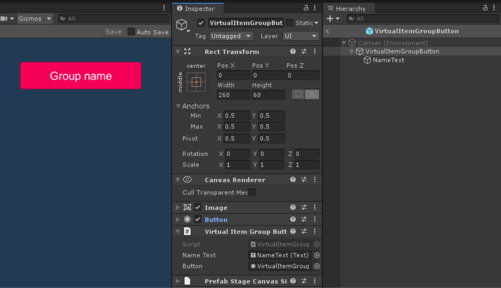Expand the Button component foldout
The width and height of the screenshot is (501, 288).
(178, 219)
